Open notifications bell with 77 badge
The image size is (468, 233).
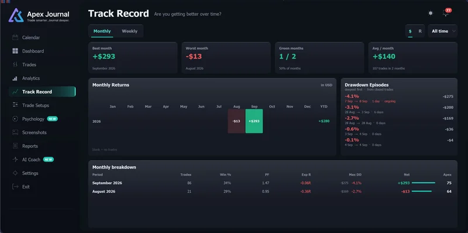click(446, 13)
